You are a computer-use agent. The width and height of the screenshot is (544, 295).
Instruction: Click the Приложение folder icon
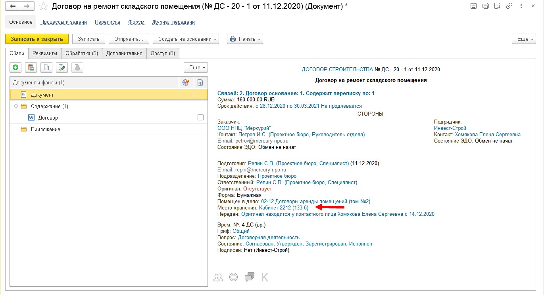point(24,129)
